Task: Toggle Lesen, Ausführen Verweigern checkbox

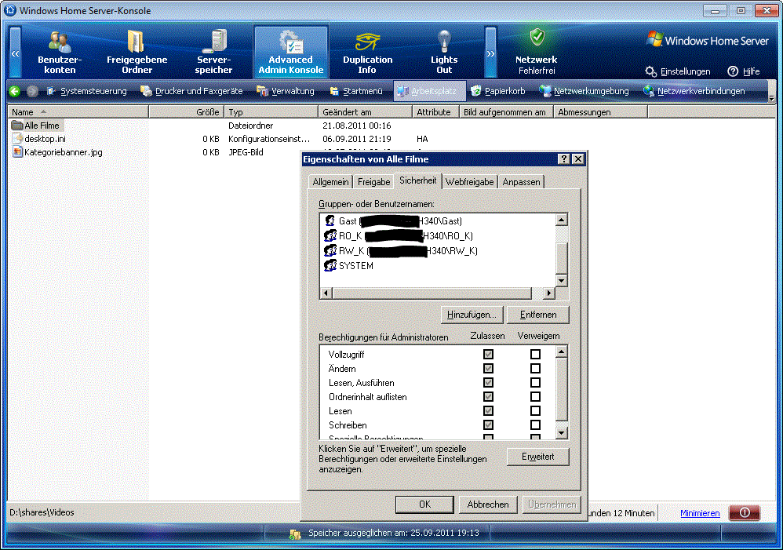Action: [x=535, y=383]
